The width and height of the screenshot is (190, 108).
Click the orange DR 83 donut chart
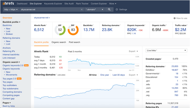(x=73, y=30)
